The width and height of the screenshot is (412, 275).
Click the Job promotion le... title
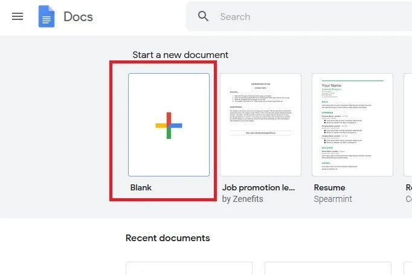click(x=259, y=187)
